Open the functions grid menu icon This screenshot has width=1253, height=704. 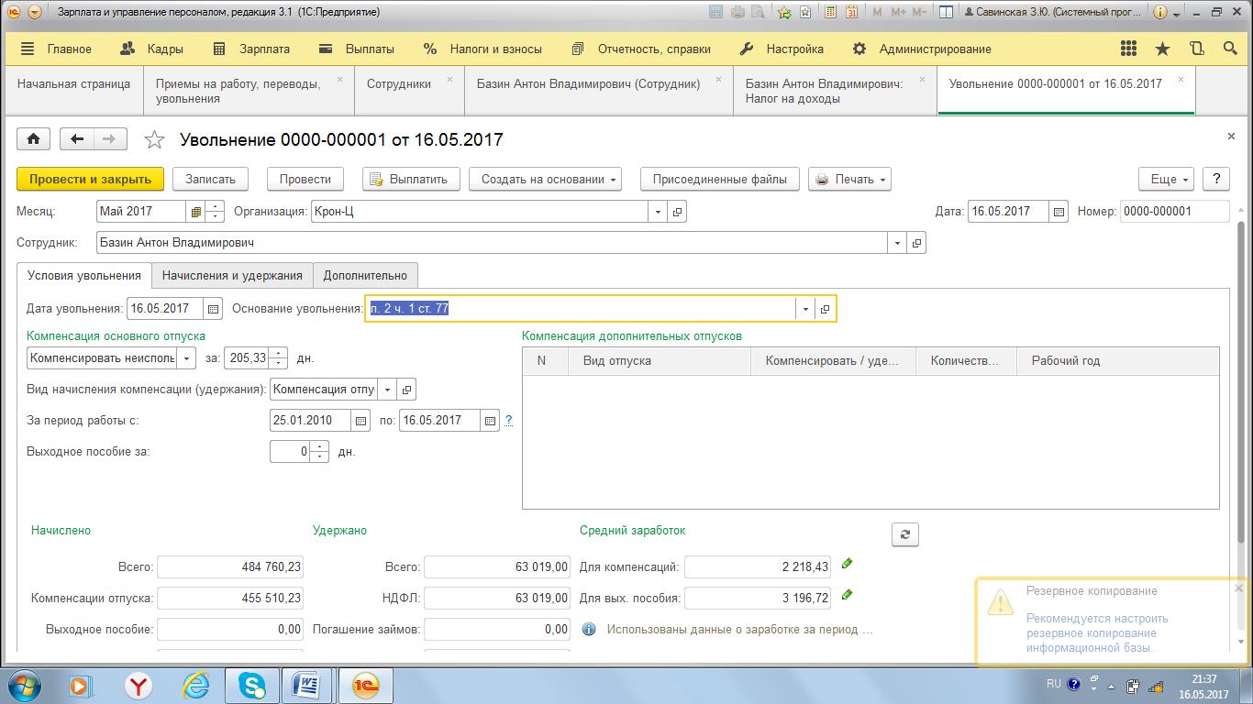(1128, 49)
